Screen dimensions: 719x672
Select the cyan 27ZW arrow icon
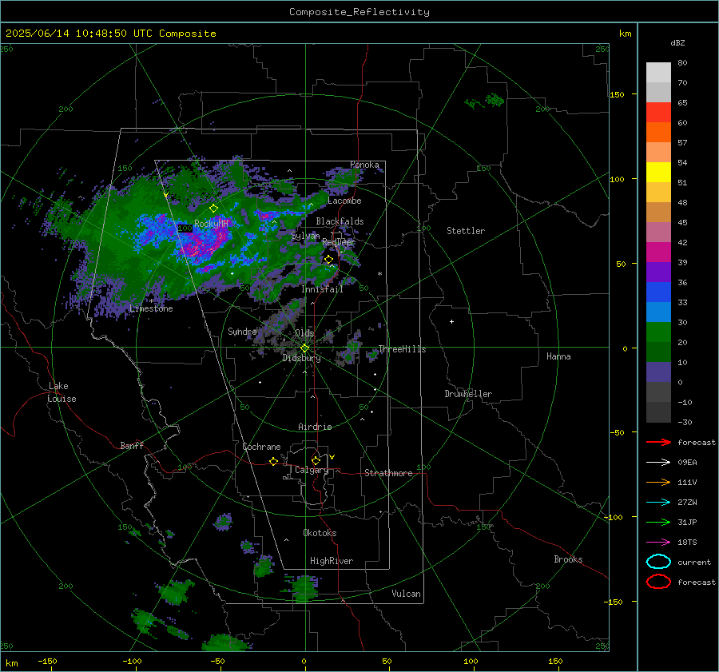point(658,503)
